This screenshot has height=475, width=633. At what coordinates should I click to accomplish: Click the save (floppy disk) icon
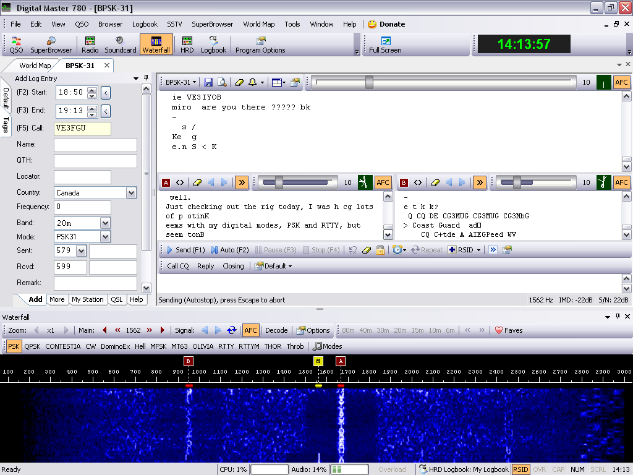208,82
